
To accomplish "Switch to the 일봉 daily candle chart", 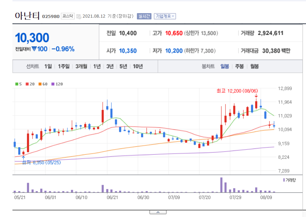I will (225, 66).
